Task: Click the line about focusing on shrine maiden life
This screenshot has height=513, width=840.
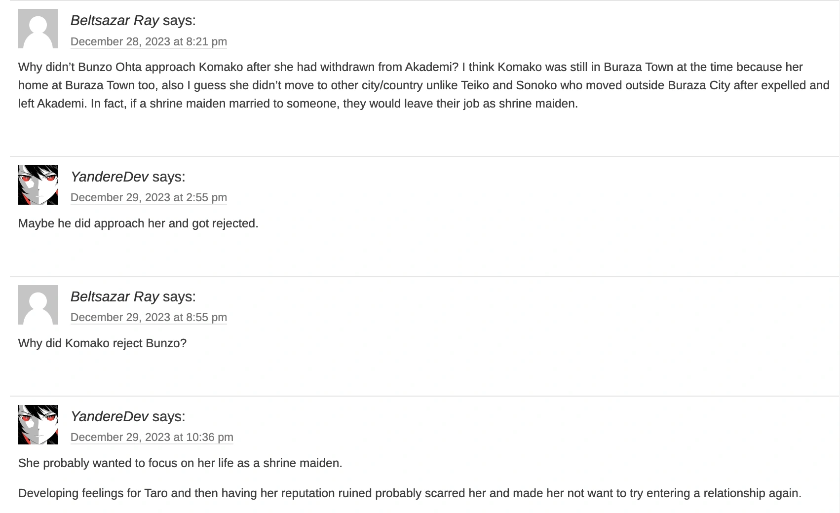Action: tap(180, 463)
